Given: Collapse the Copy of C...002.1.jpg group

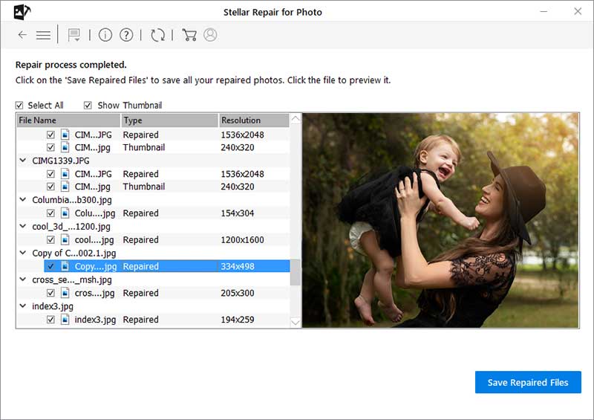Looking at the screenshot, I should click(x=23, y=253).
